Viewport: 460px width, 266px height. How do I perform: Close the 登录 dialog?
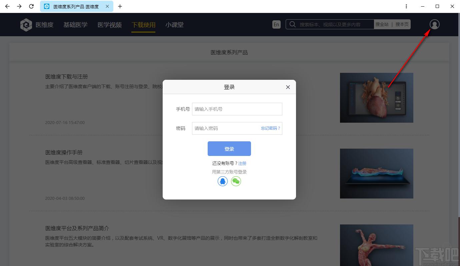click(x=288, y=87)
